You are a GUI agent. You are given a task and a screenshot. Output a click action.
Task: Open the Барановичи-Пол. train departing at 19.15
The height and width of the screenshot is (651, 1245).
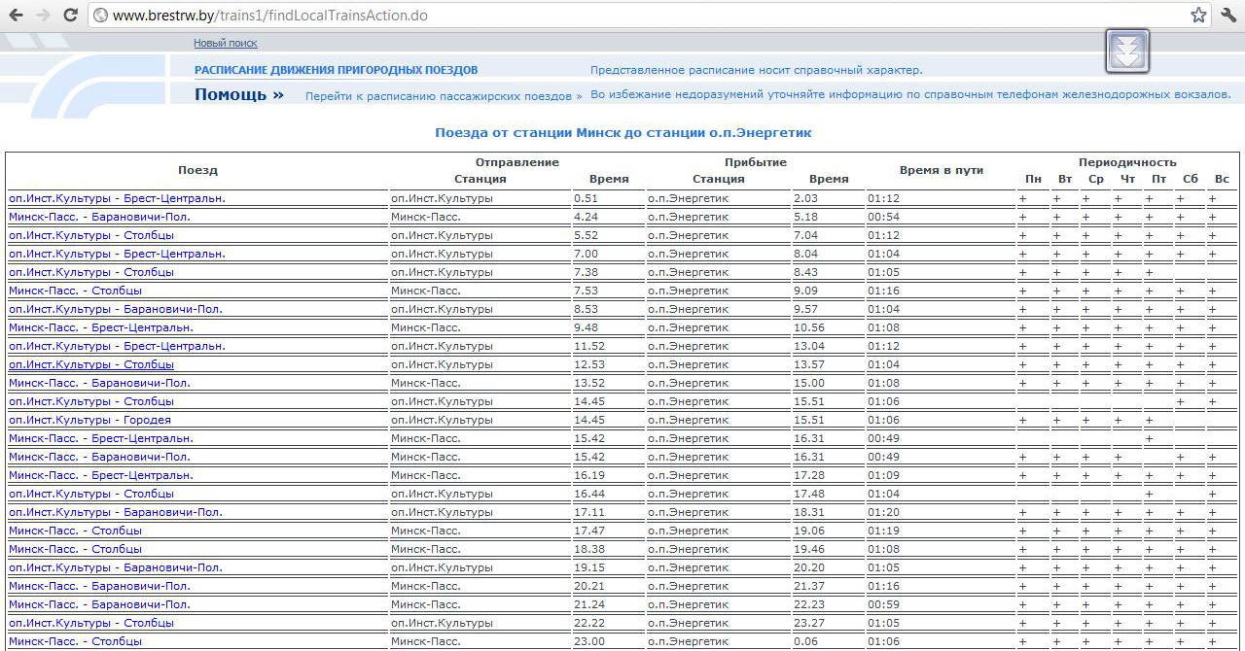116,567
